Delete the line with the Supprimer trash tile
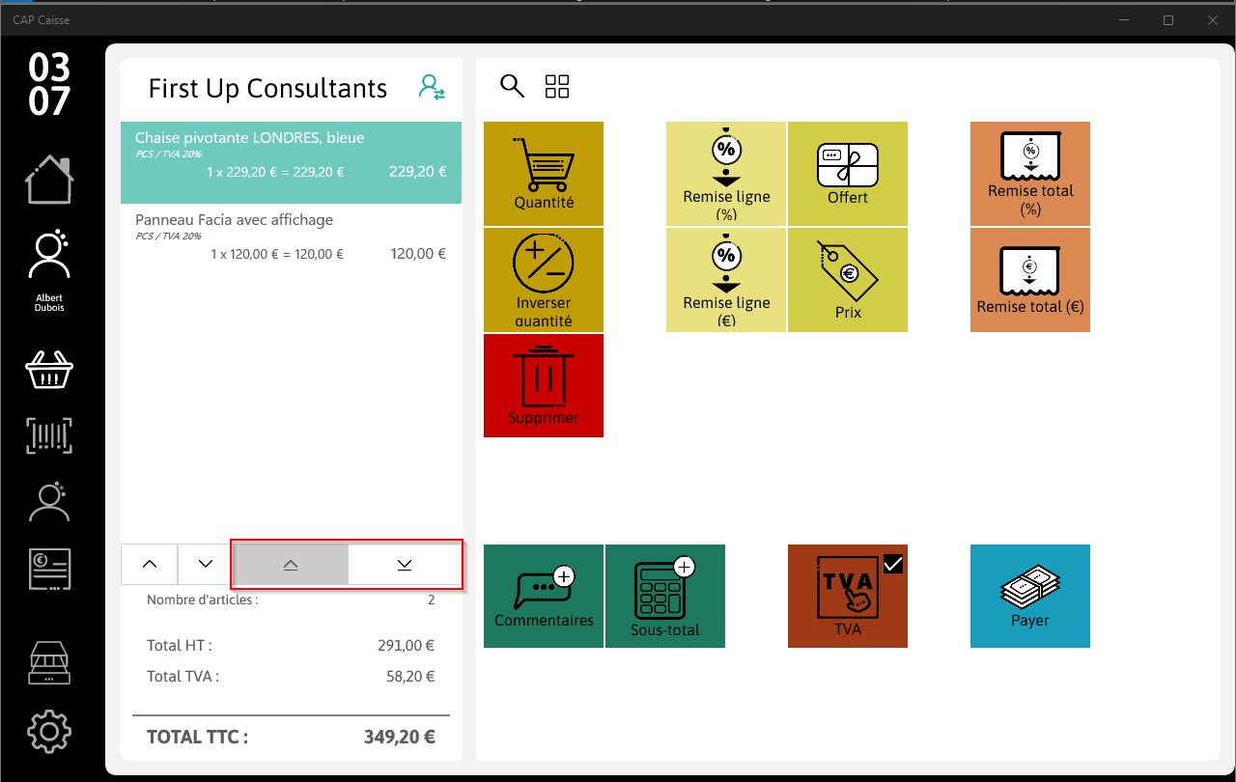Image resolution: width=1236 pixels, height=782 pixels. pyautogui.click(x=544, y=385)
